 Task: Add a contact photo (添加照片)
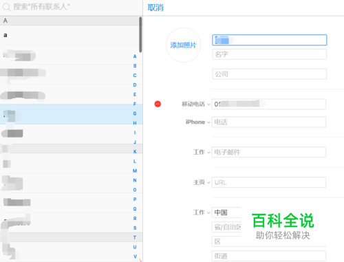pyautogui.click(x=183, y=45)
